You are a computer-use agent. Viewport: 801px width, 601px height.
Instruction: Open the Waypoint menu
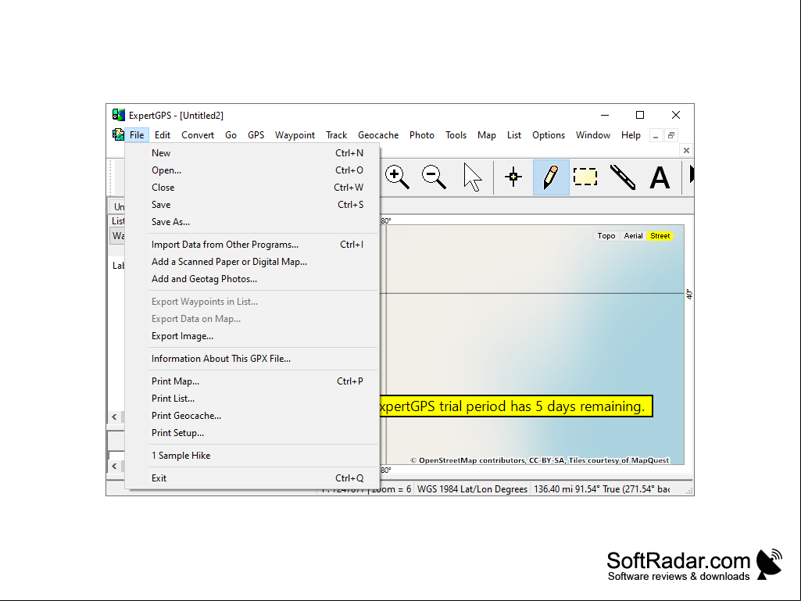point(295,135)
